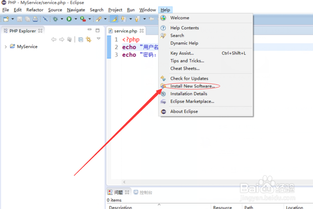The height and width of the screenshot is (209, 313).
Task: Choose Installation Details
Action: pos(206,94)
